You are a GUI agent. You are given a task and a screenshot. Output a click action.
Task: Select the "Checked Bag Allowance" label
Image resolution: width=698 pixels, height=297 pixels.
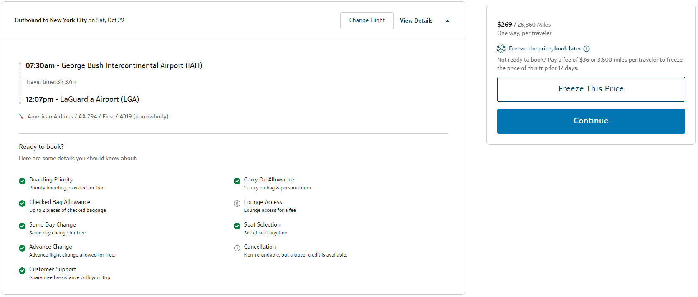click(60, 202)
